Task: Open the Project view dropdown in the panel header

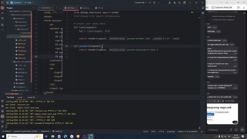Action: point(10,8)
